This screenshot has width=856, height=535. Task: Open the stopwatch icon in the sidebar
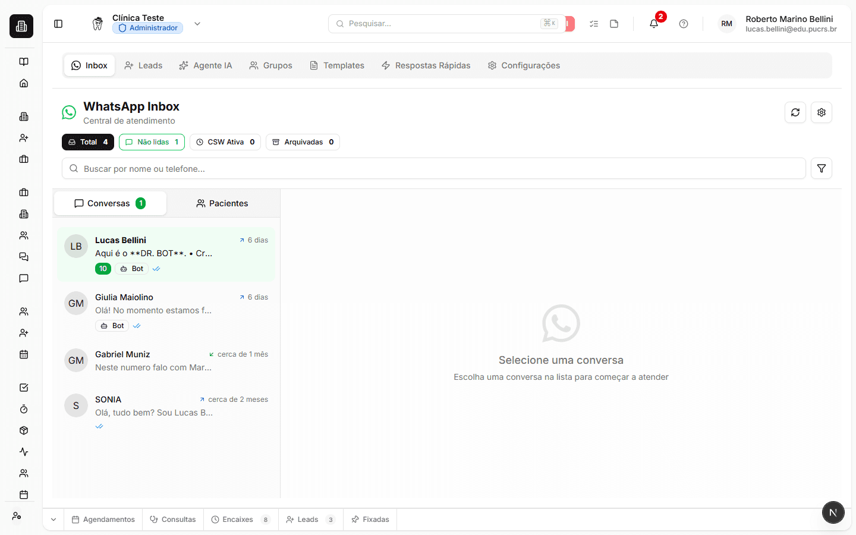(23, 409)
